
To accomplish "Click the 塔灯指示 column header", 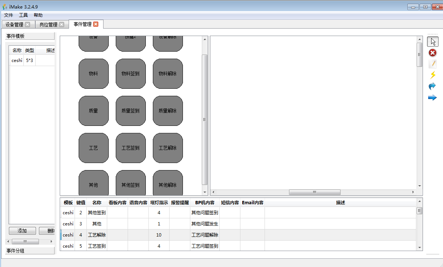I will tap(159, 203).
